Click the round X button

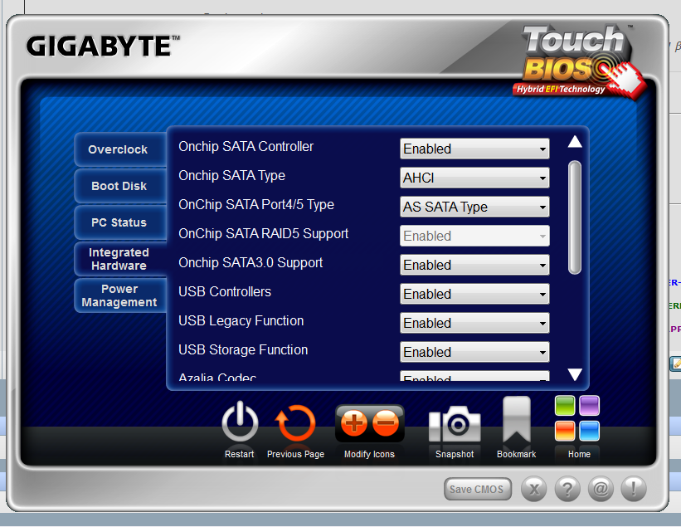coord(534,489)
